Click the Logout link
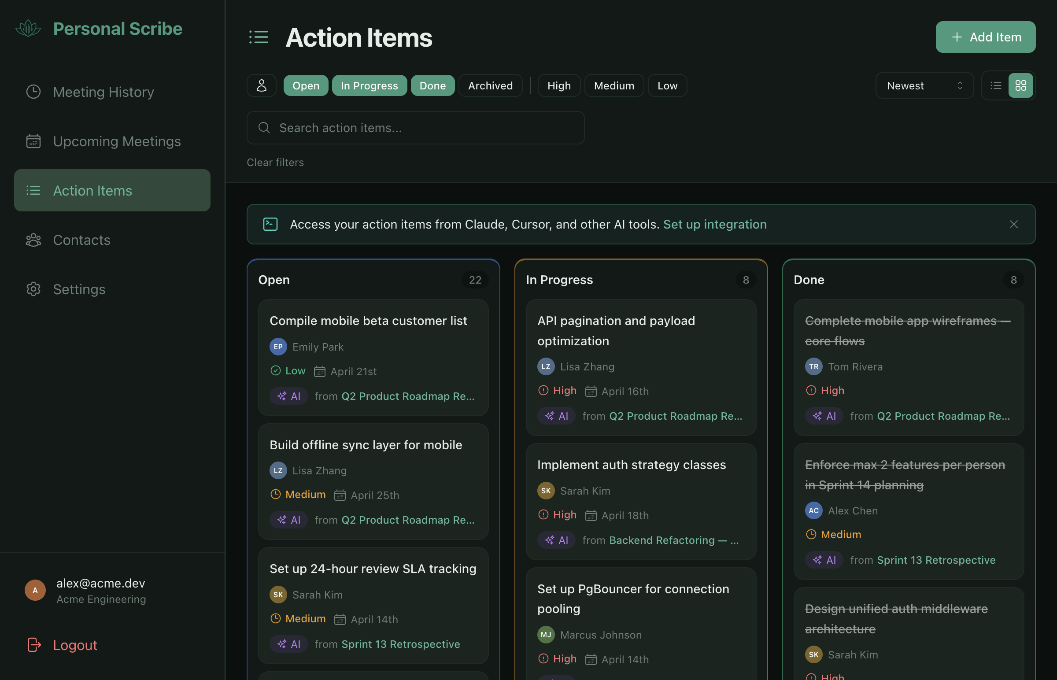The height and width of the screenshot is (680, 1057). [62, 645]
